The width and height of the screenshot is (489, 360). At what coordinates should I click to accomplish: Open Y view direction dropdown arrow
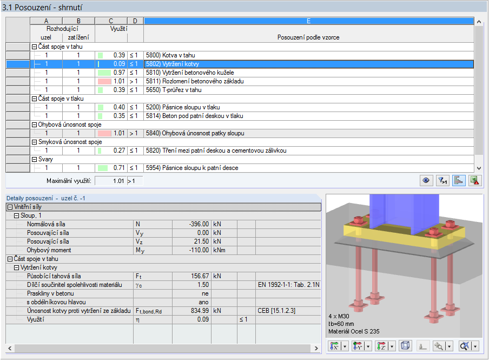tap(368, 346)
